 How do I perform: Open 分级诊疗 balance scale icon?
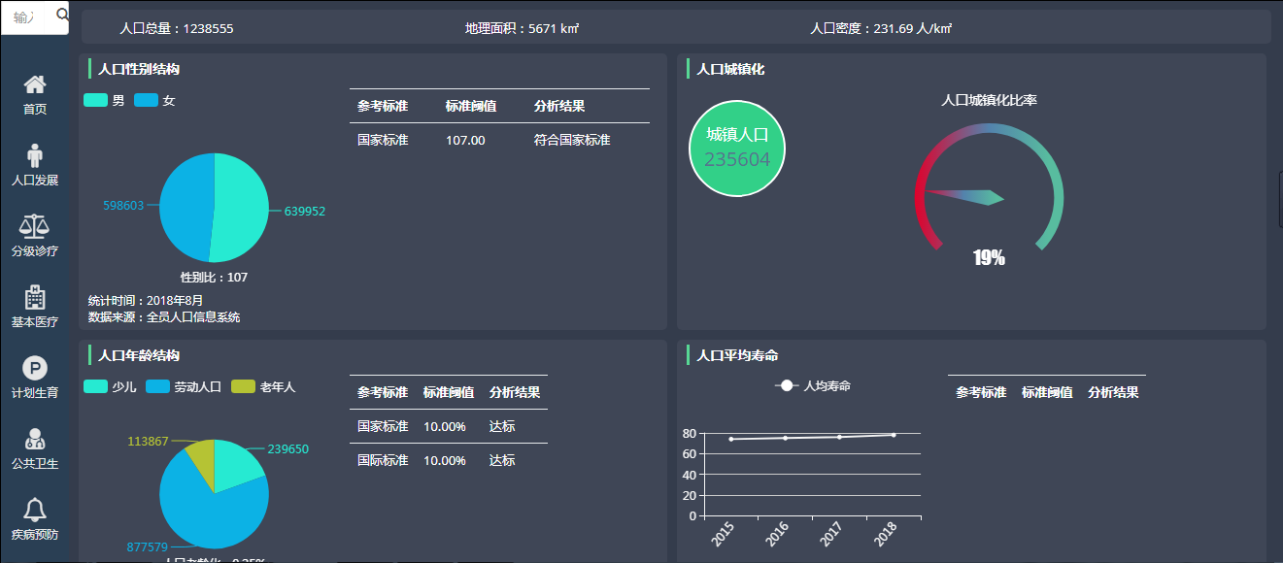pos(35,226)
